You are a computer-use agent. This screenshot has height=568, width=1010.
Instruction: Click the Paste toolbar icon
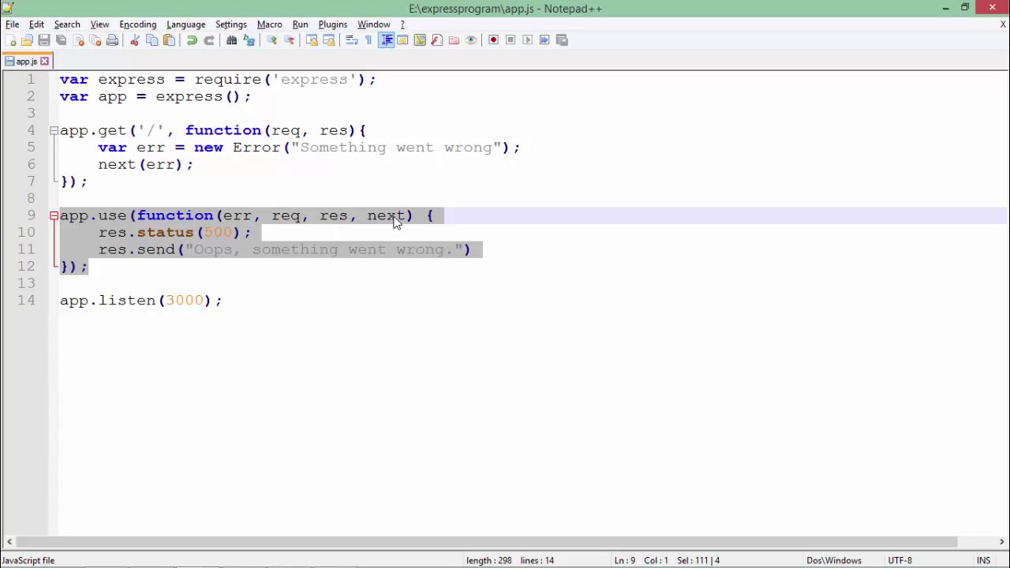pyautogui.click(x=169, y=40)
